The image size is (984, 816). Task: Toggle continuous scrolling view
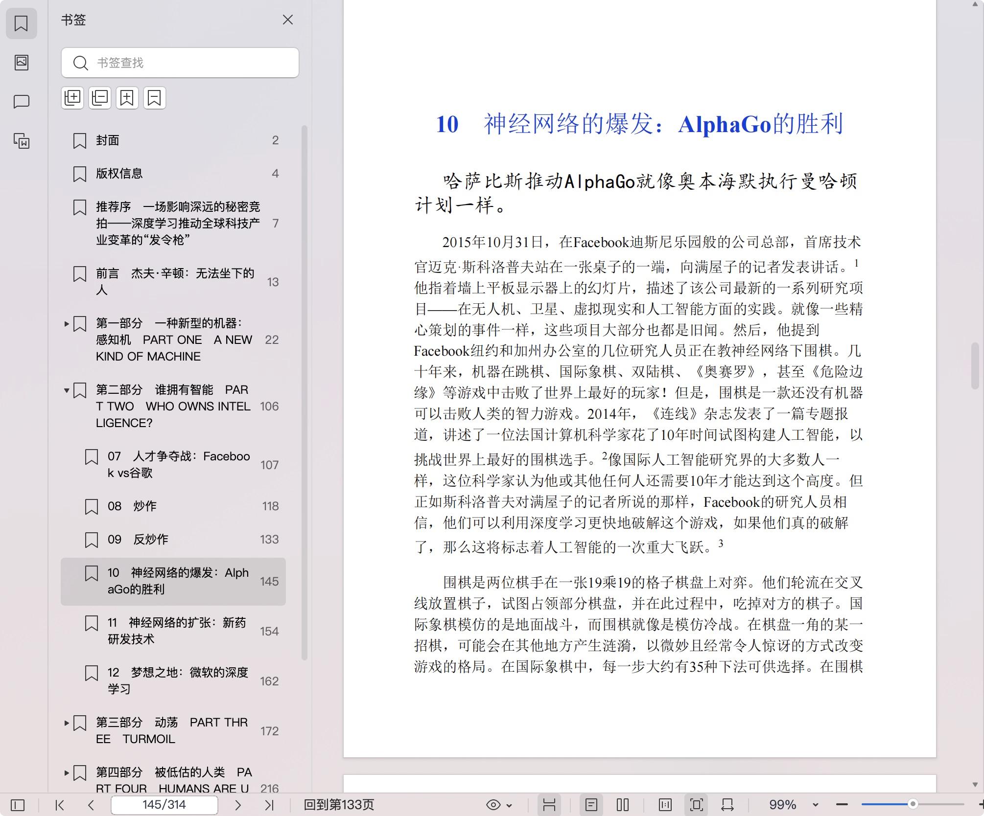549,805
